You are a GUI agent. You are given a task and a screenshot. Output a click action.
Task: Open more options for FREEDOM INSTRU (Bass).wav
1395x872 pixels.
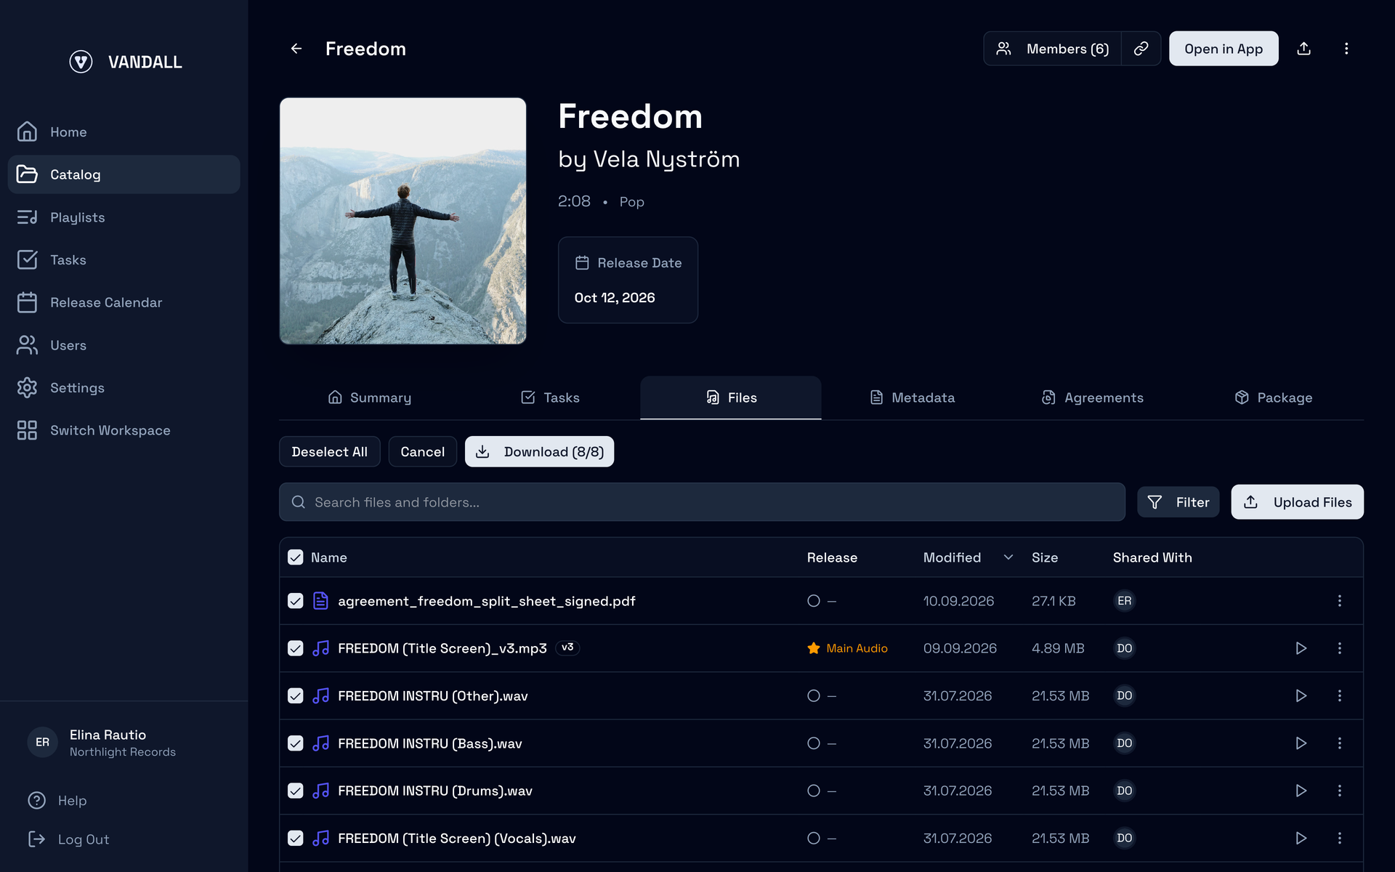pos(1340,743)
